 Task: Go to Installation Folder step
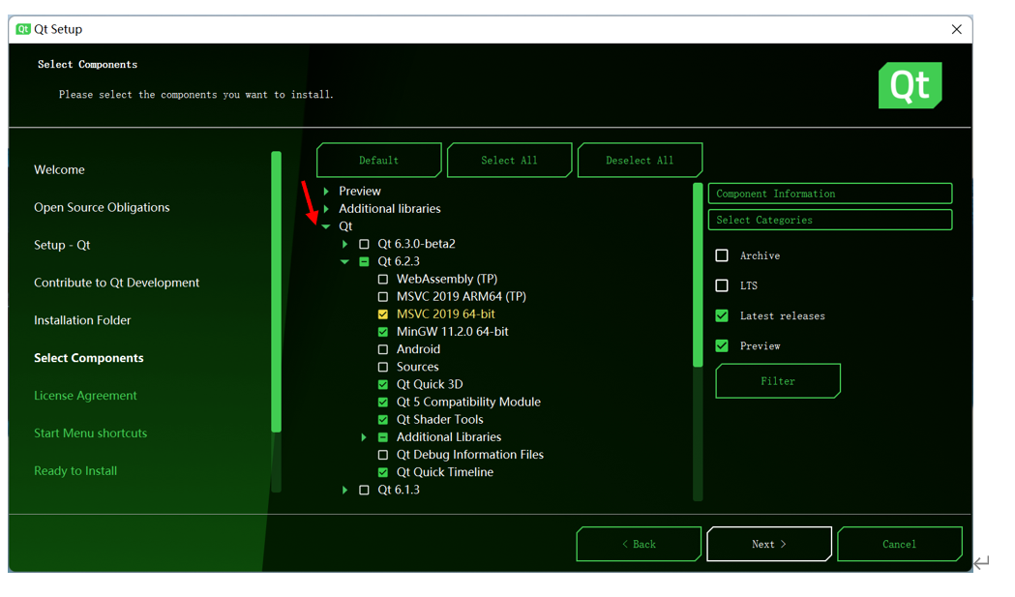(x=82, y=320)
